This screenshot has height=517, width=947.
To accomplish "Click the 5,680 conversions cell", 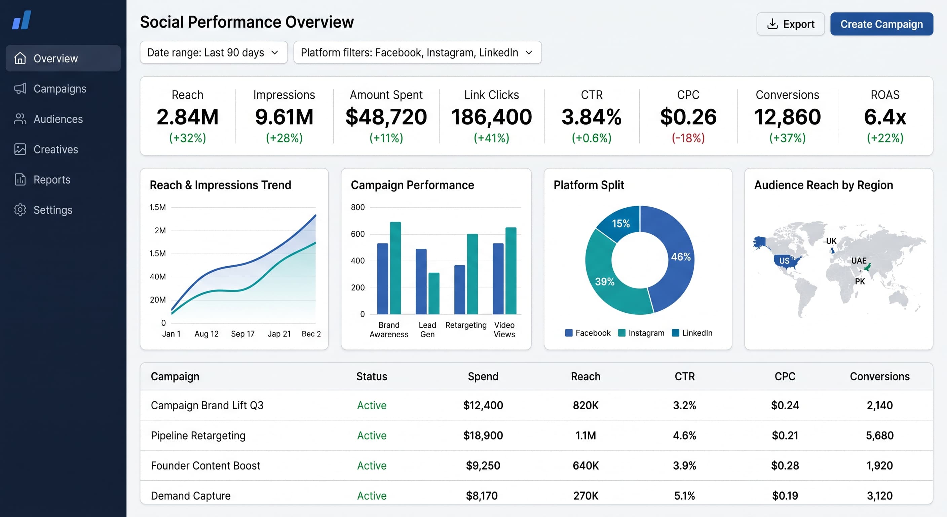I will (880, 435).
